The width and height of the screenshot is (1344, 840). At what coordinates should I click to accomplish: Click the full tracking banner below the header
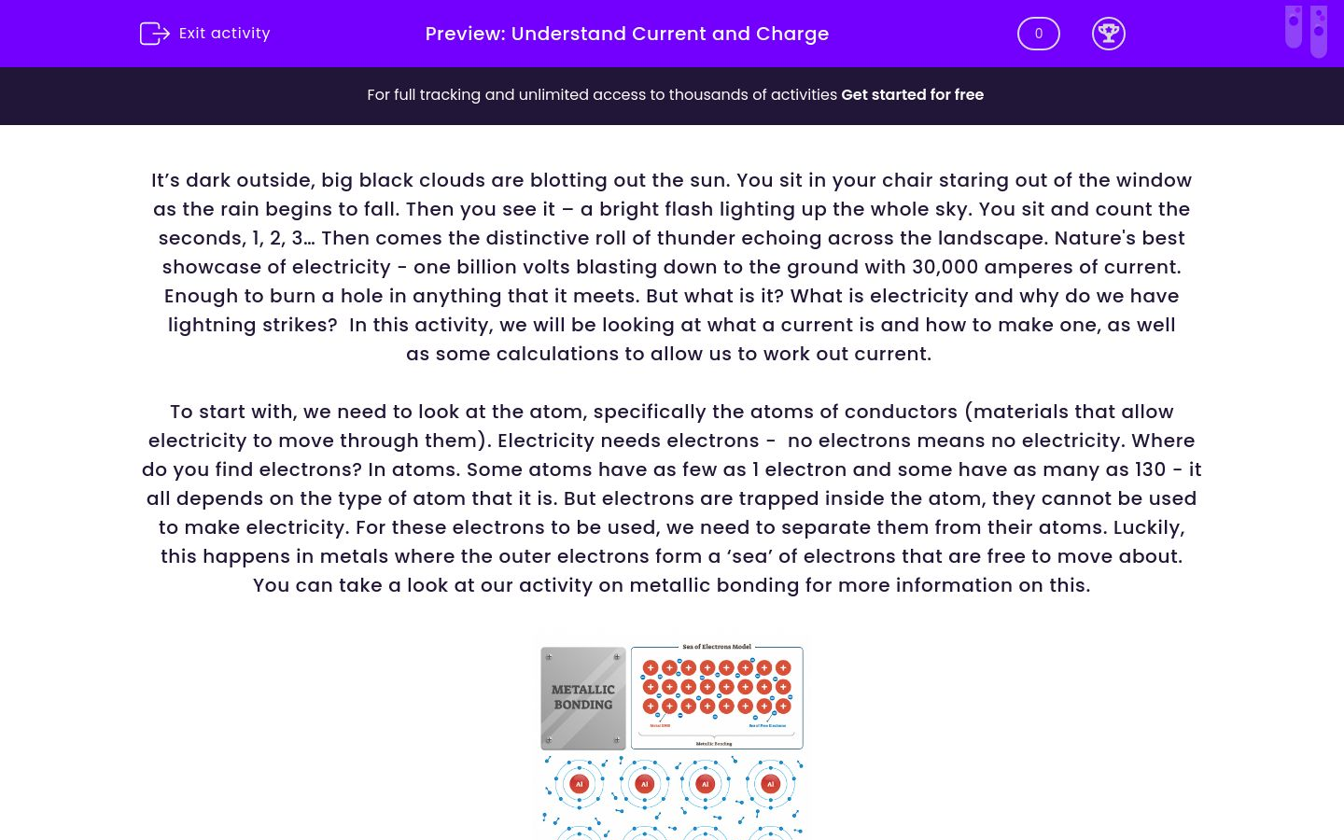(x=672, y=95)
